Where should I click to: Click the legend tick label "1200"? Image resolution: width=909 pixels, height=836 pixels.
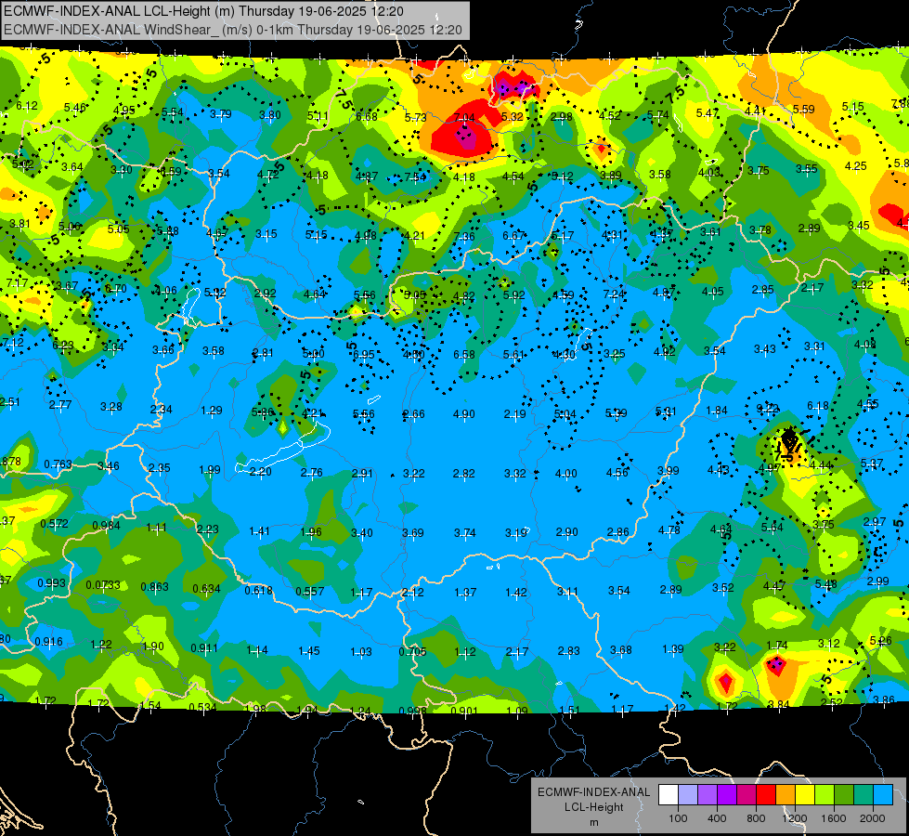pos(794,818)
